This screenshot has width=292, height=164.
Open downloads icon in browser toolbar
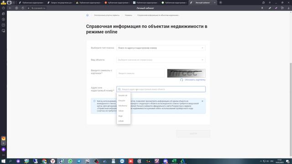(x=289, y=8)
